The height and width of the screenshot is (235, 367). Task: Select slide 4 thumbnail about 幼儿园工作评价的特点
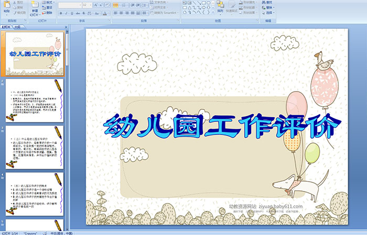point(35,194)
